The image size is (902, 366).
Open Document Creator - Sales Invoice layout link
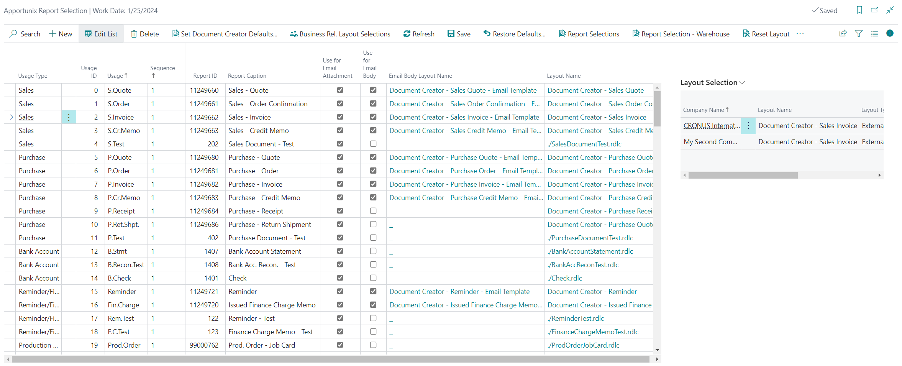tap(597, 117)
